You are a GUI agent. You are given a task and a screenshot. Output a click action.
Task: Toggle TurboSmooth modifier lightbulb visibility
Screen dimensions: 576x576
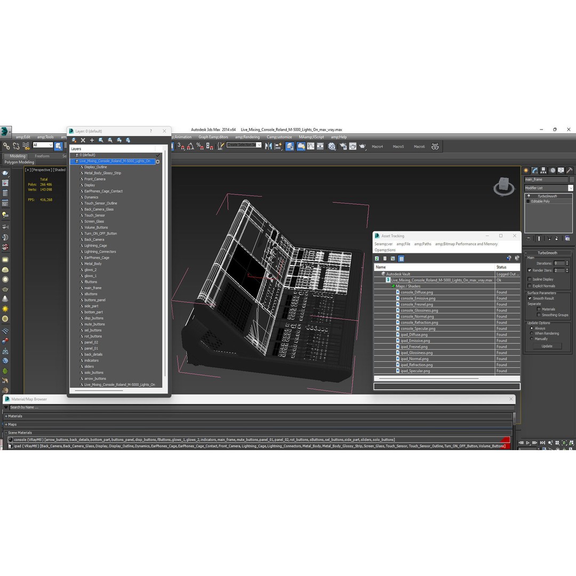point(529,196)
